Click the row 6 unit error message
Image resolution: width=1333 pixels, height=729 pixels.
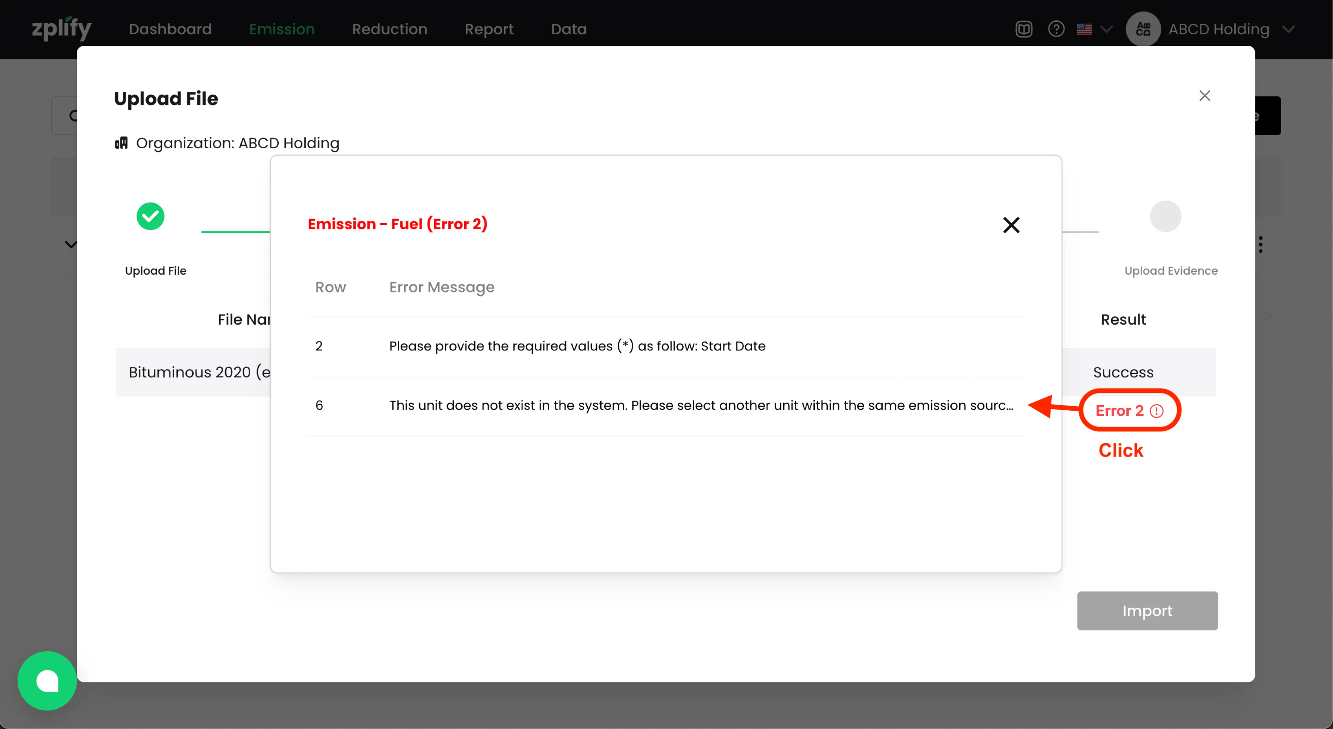[x=701, y=405]
